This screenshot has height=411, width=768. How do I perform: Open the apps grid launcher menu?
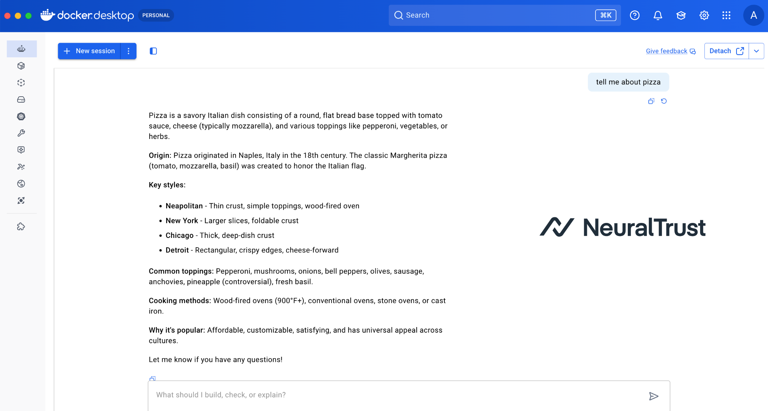pyautogui.click(x=726, y=15)
